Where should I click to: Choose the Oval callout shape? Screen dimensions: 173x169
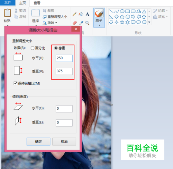[139, 22]
